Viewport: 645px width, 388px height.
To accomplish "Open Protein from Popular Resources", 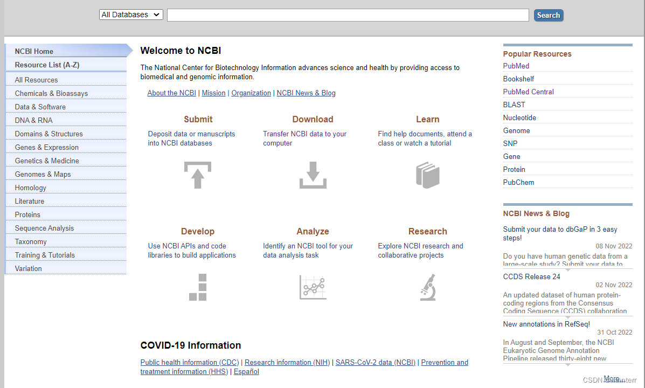I will point(514,170).
